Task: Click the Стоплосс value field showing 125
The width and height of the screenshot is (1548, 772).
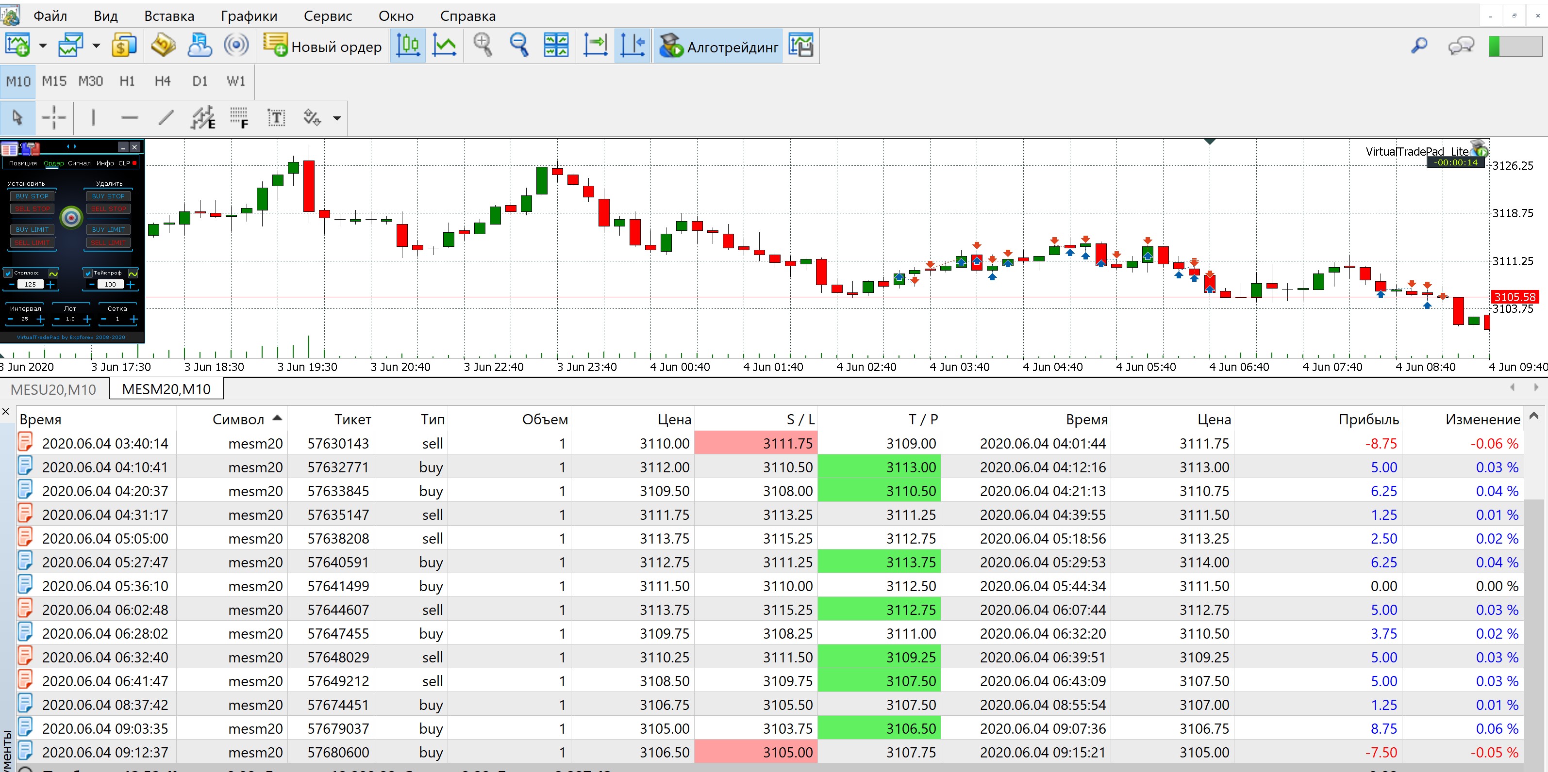Action: (x=30, y=285)
